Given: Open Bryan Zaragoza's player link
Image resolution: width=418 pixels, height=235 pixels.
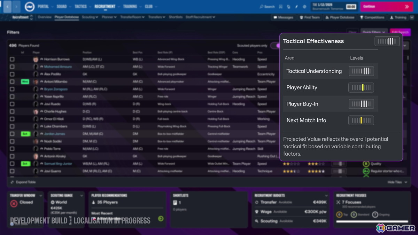Looking at the screenshot, I should click(56, 89).
